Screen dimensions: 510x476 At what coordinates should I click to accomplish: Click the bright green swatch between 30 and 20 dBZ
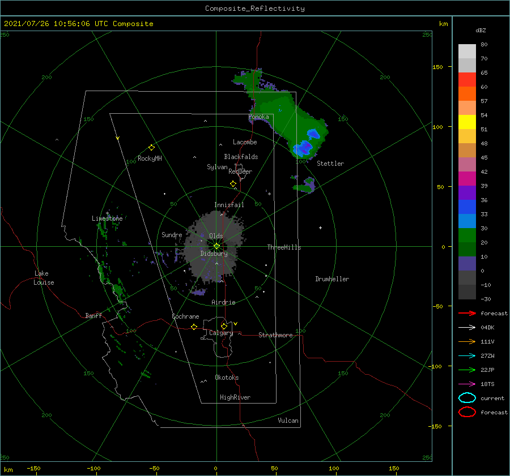[x=467, y=235]
